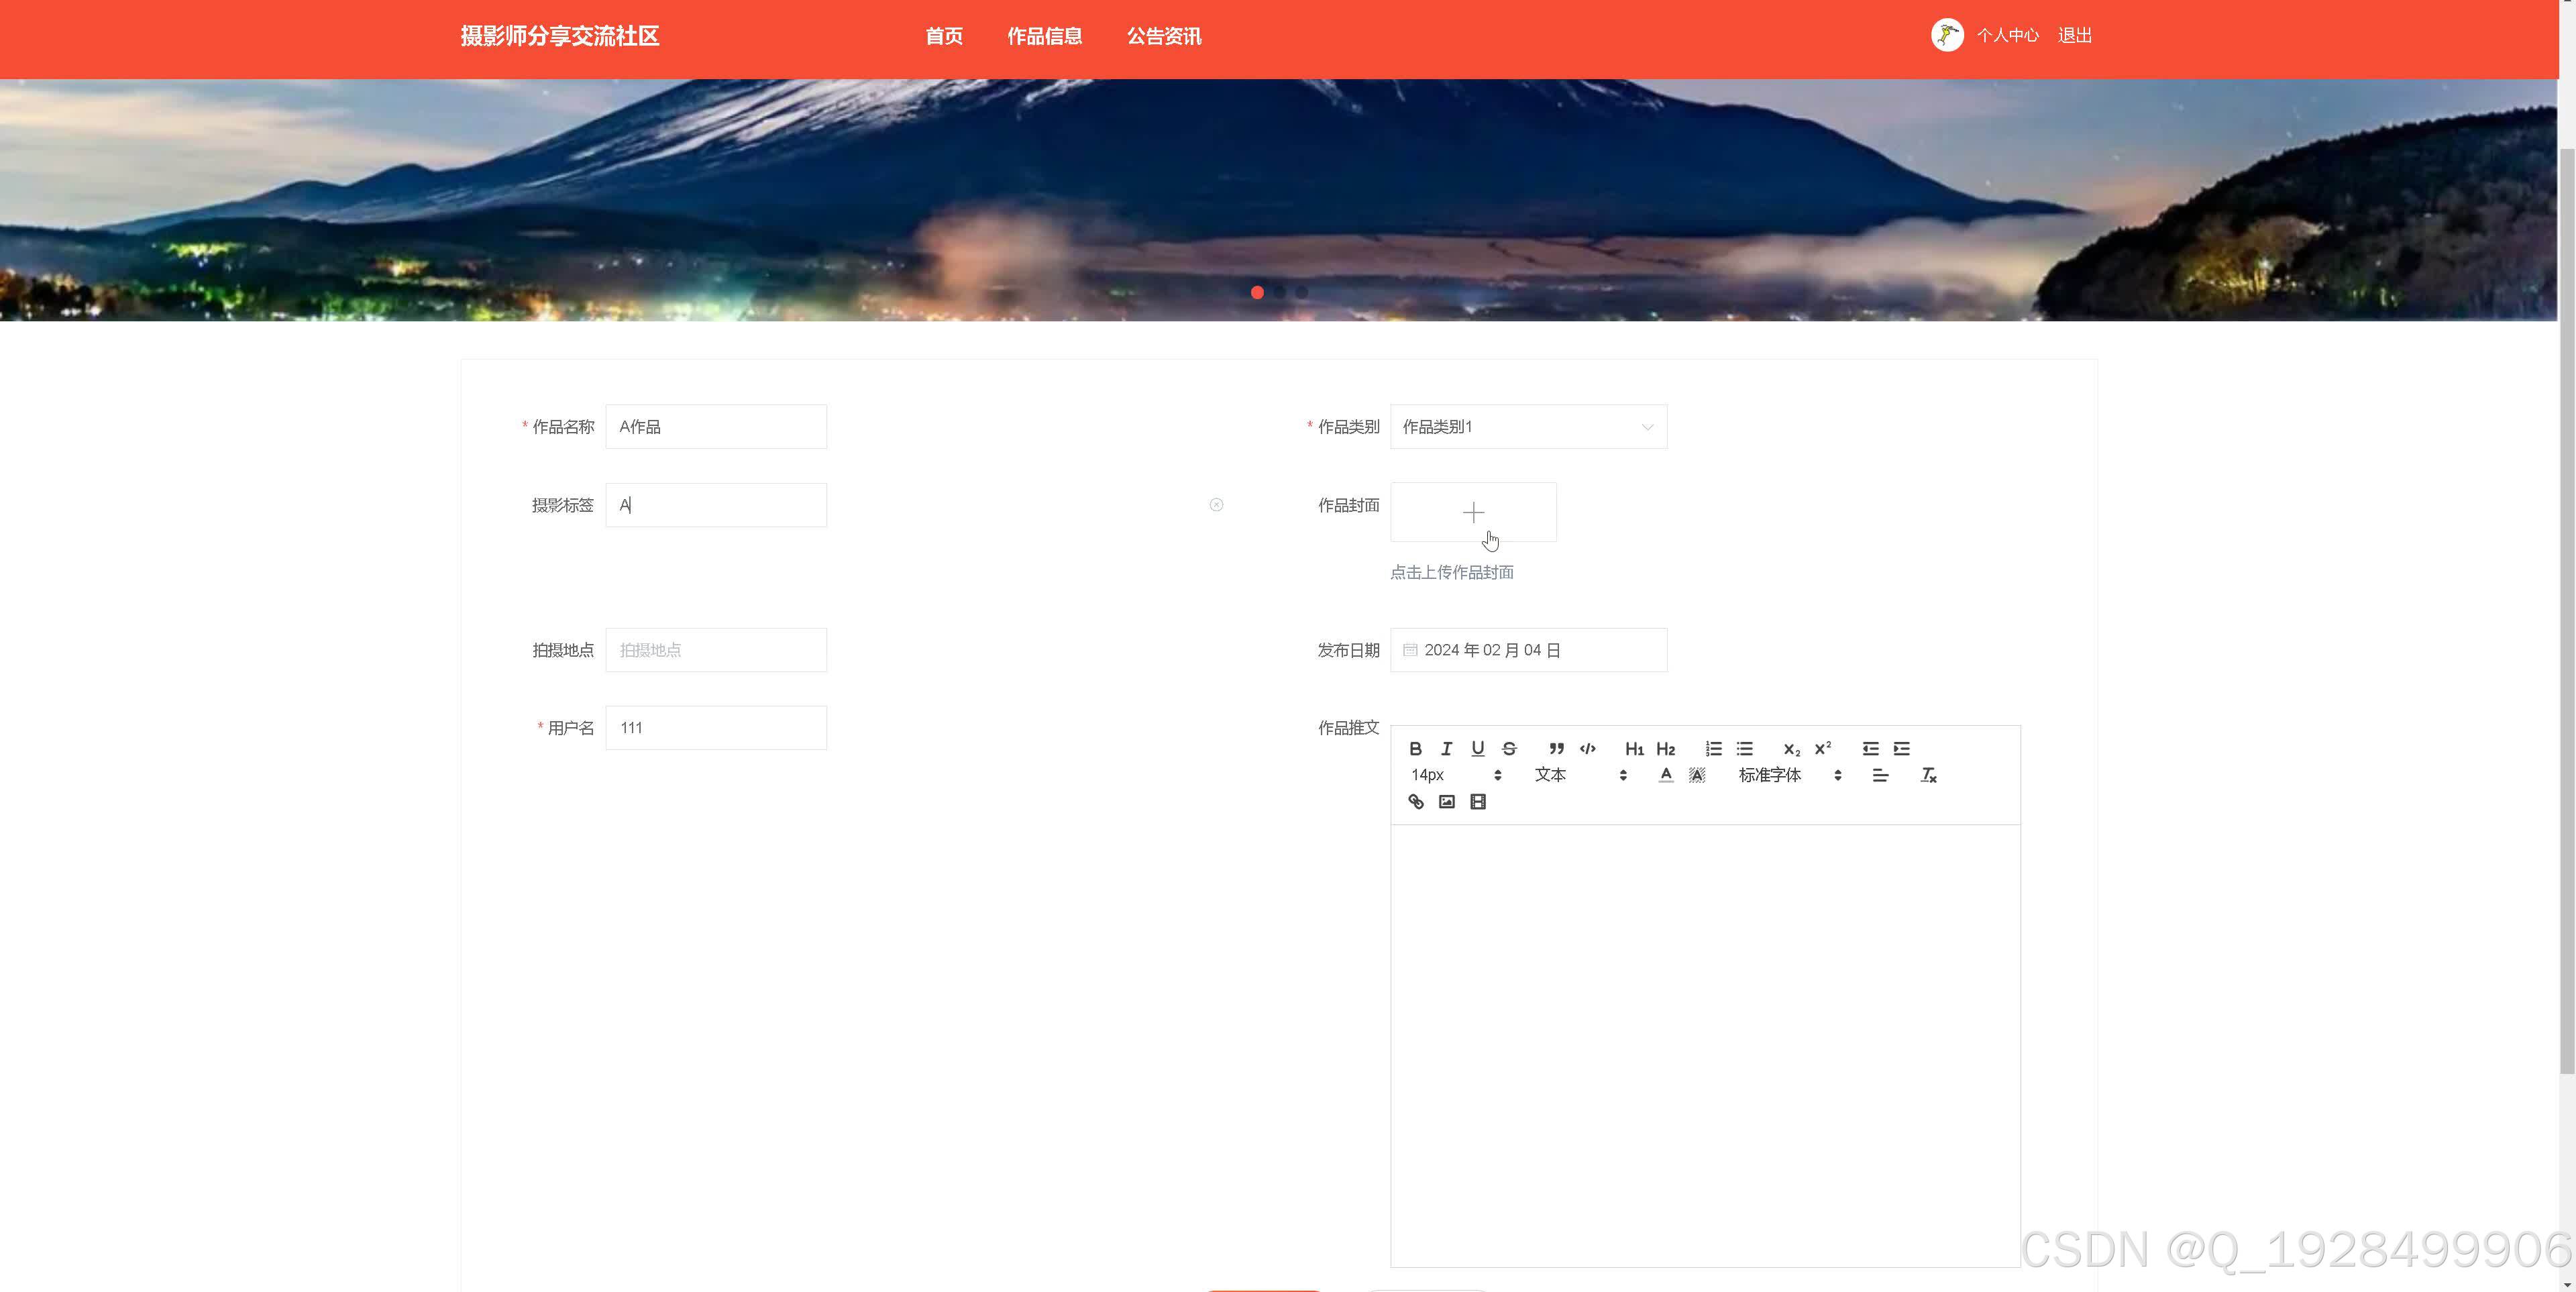Clear text formatting with Tx icon
2576x1292 pixels.
click(x=1928, y=776)
